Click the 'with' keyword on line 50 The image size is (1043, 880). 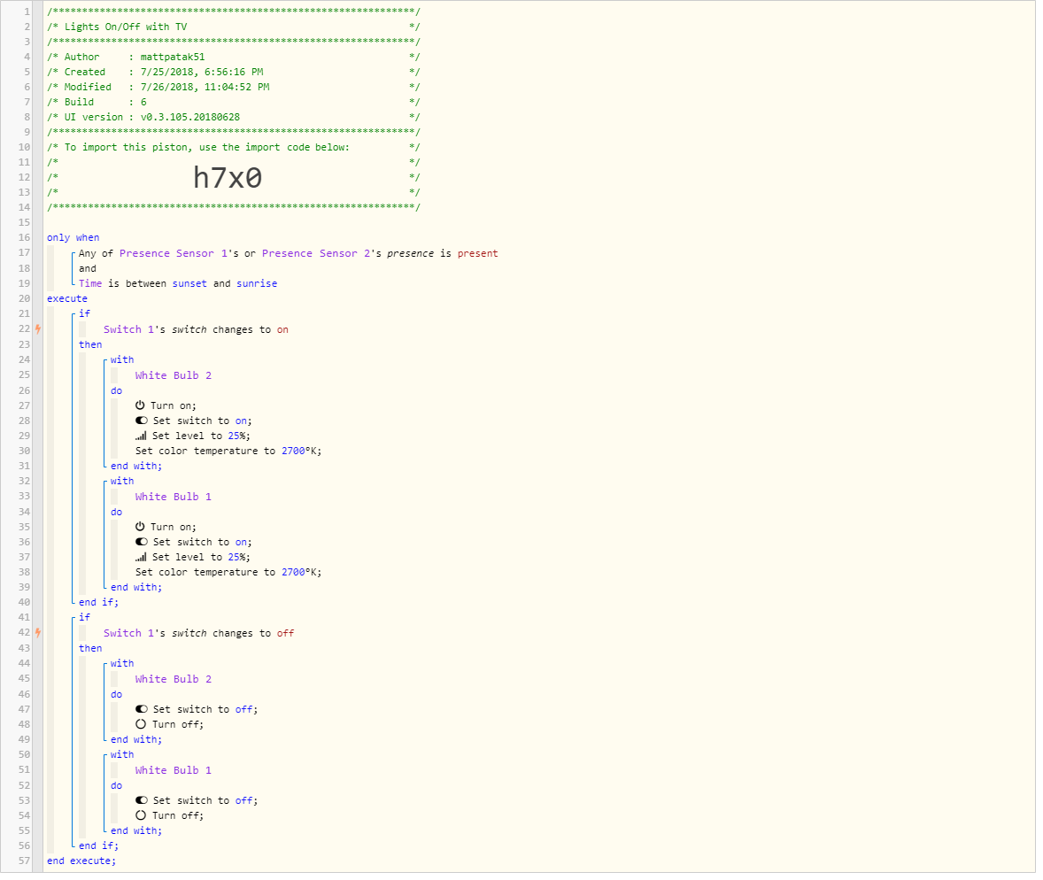122,755
